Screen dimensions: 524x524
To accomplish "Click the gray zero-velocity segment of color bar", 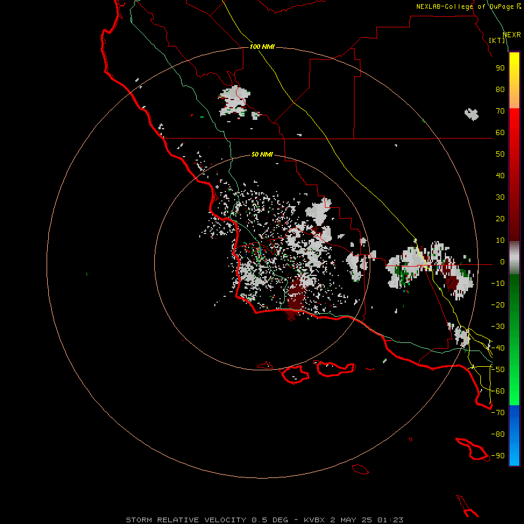I will [x=514, y=258].
